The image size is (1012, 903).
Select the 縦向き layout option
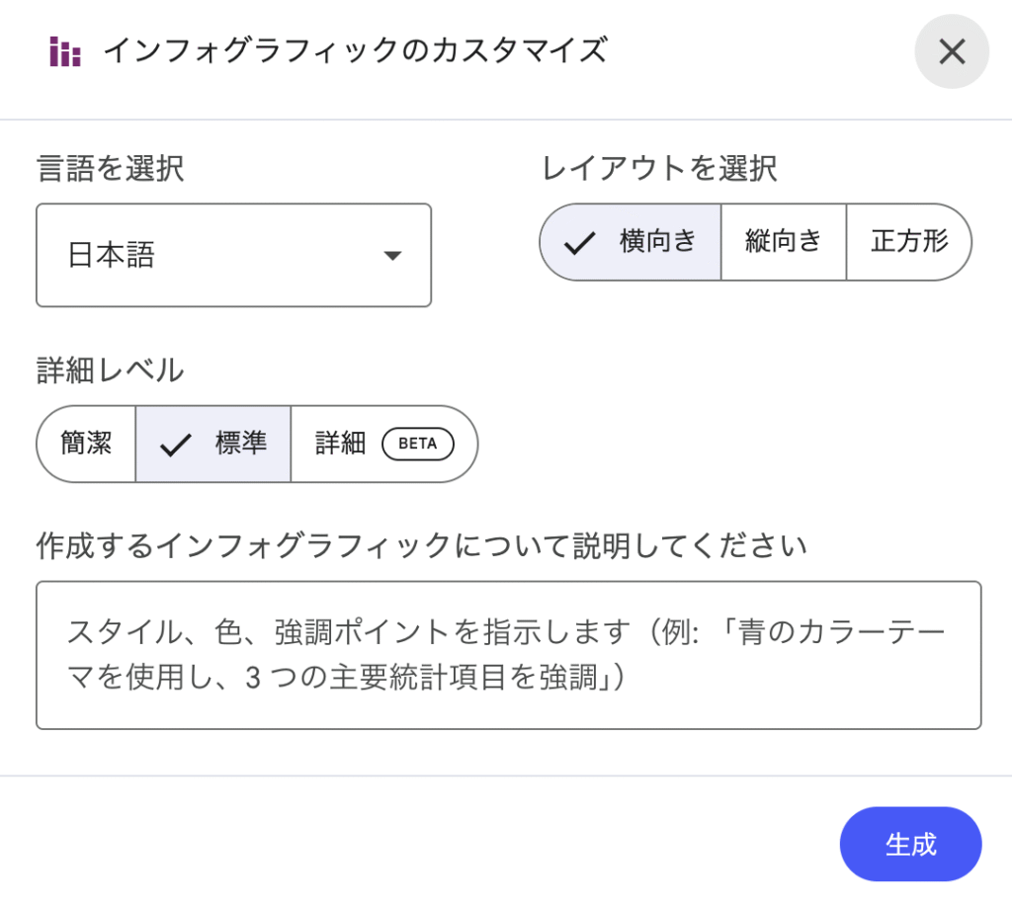784,242
